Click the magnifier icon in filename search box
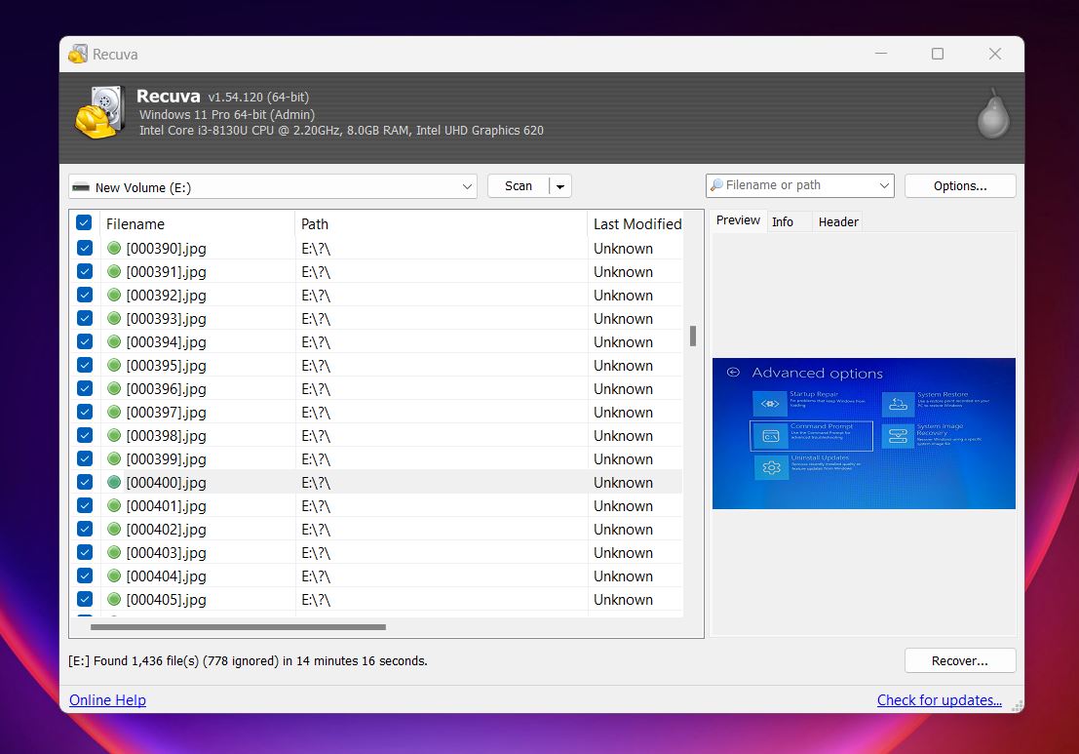The image size is (1079, 754). 716,185
